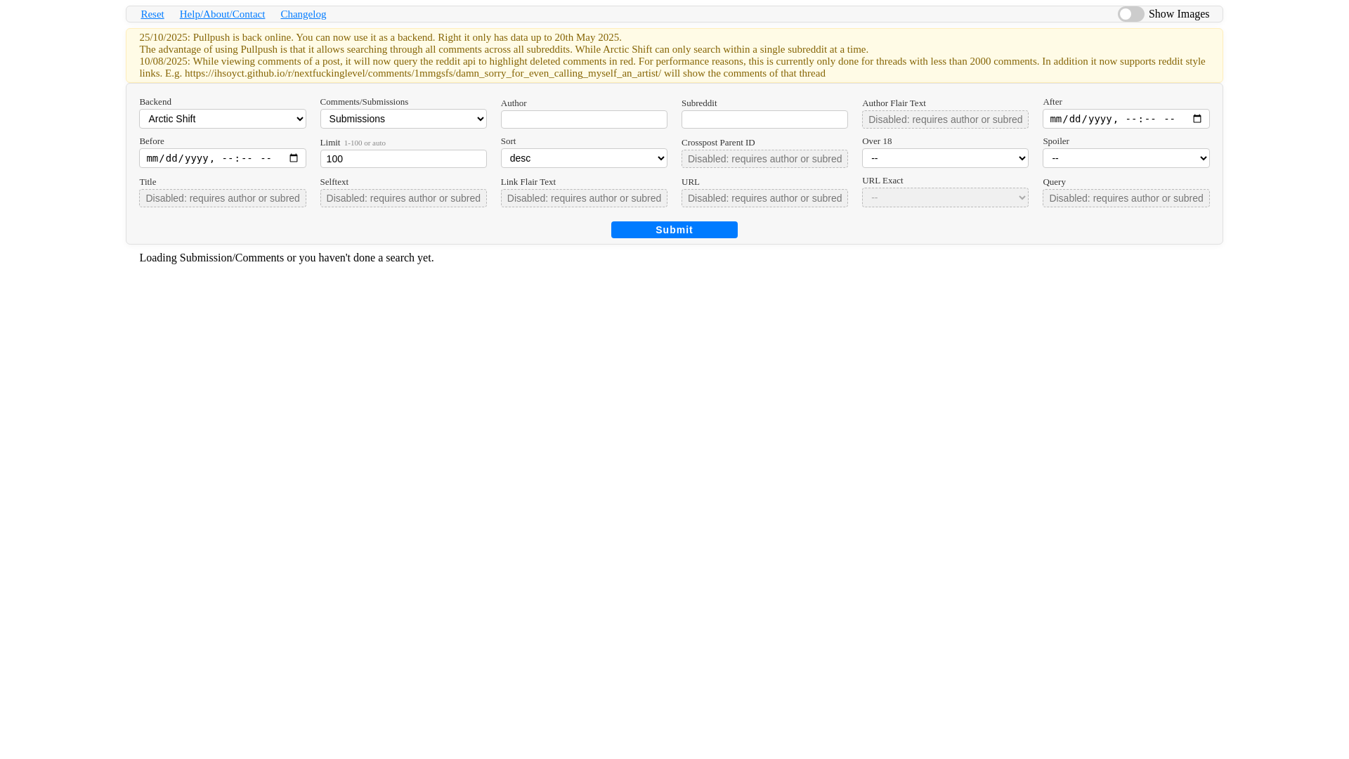Click the Limit field containing 100

coord(403,159)
